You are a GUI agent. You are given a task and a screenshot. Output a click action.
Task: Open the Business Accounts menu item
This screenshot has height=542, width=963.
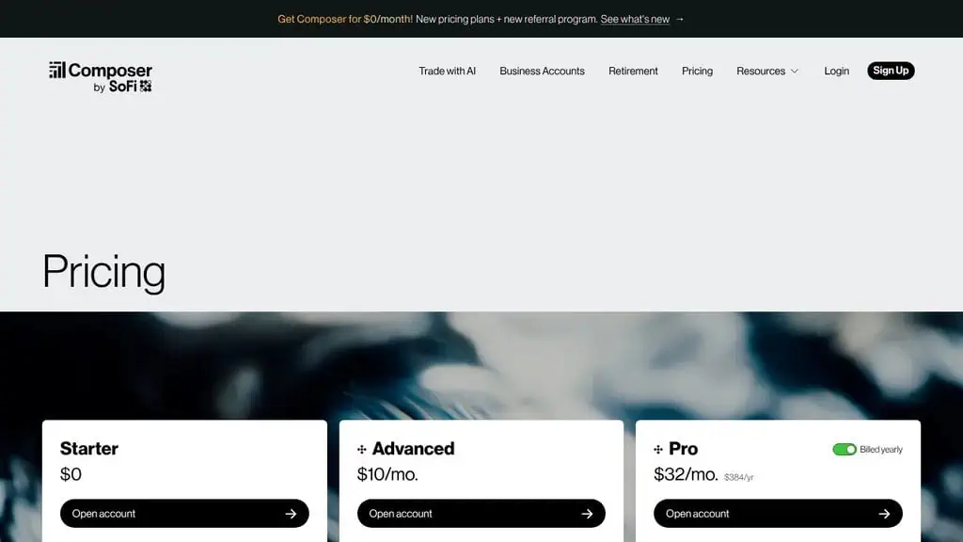click(x=542, y=71)
